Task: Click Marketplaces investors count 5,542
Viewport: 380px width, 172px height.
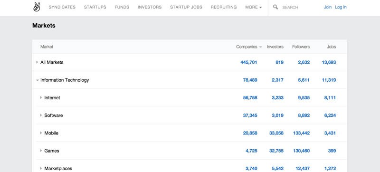Action: tap(278, 168)
